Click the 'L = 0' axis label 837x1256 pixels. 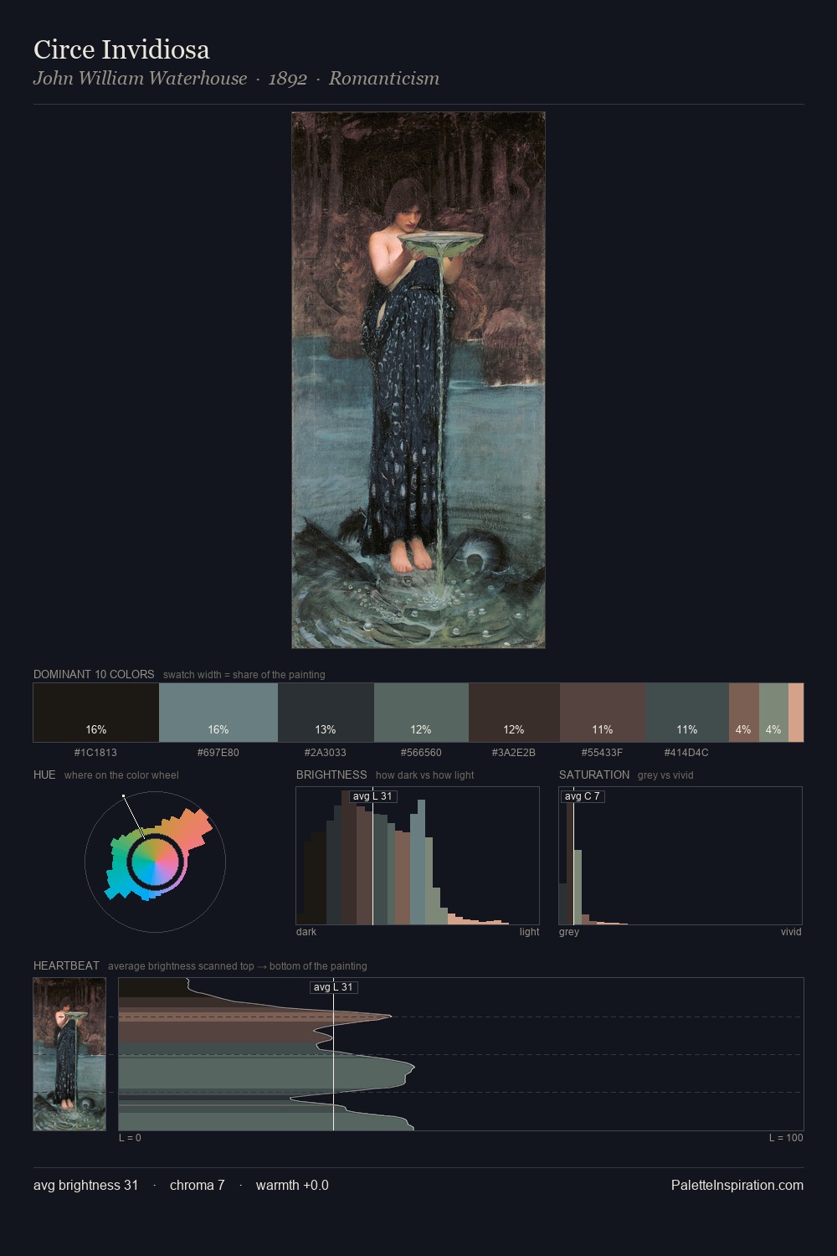[130, 1137]
